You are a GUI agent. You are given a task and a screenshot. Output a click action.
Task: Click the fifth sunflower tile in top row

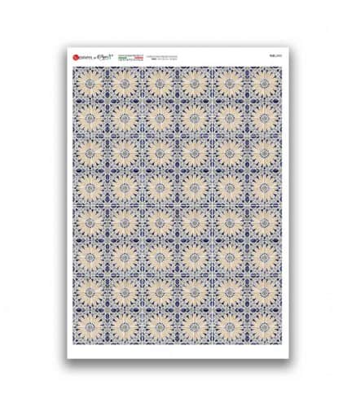point(229,84)
